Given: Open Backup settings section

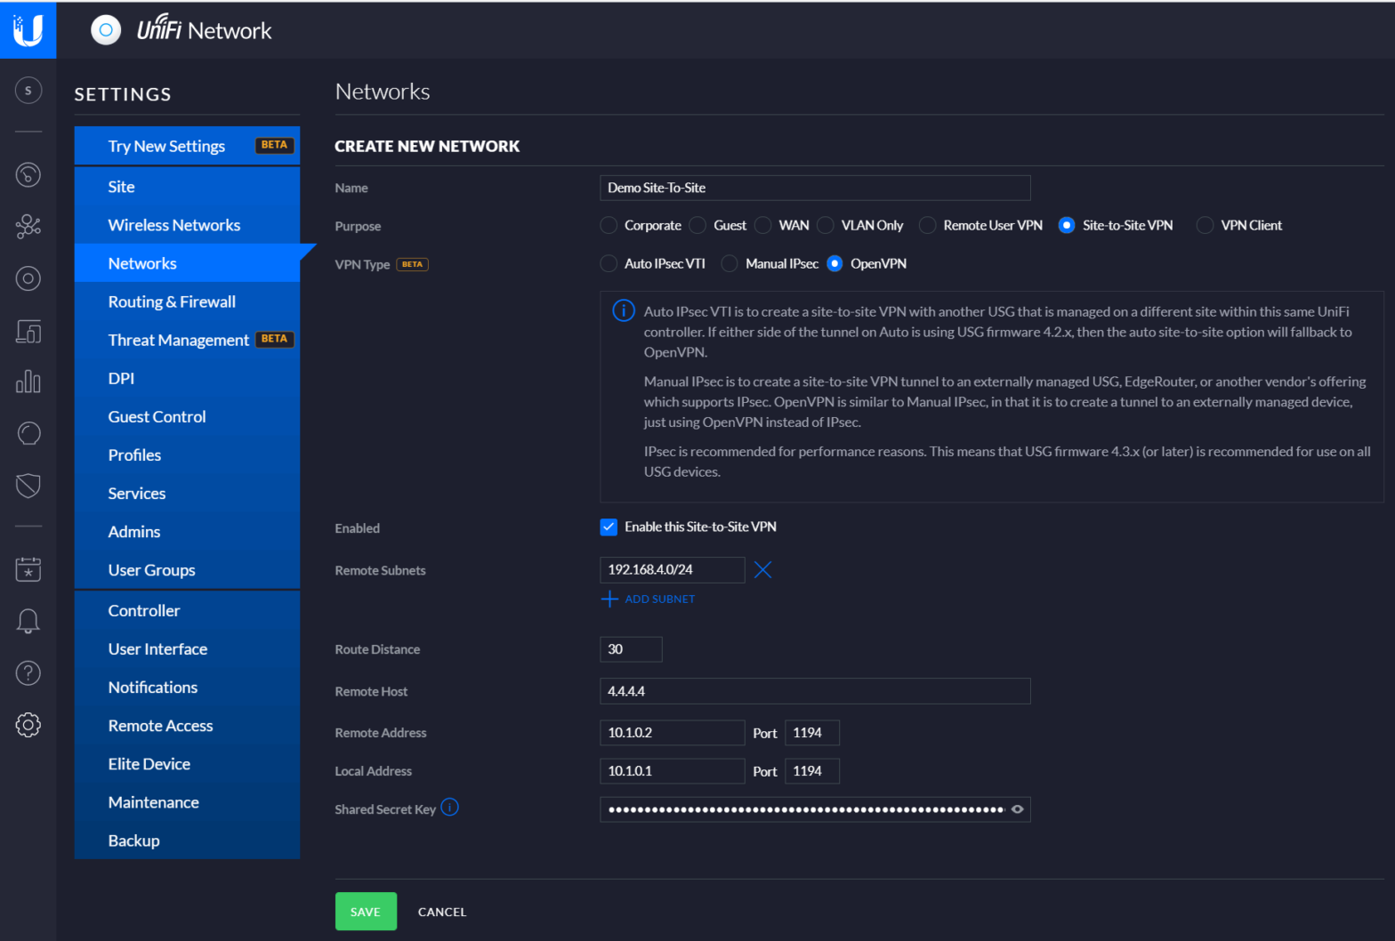Looking at the screenshot, I should 187,840.
